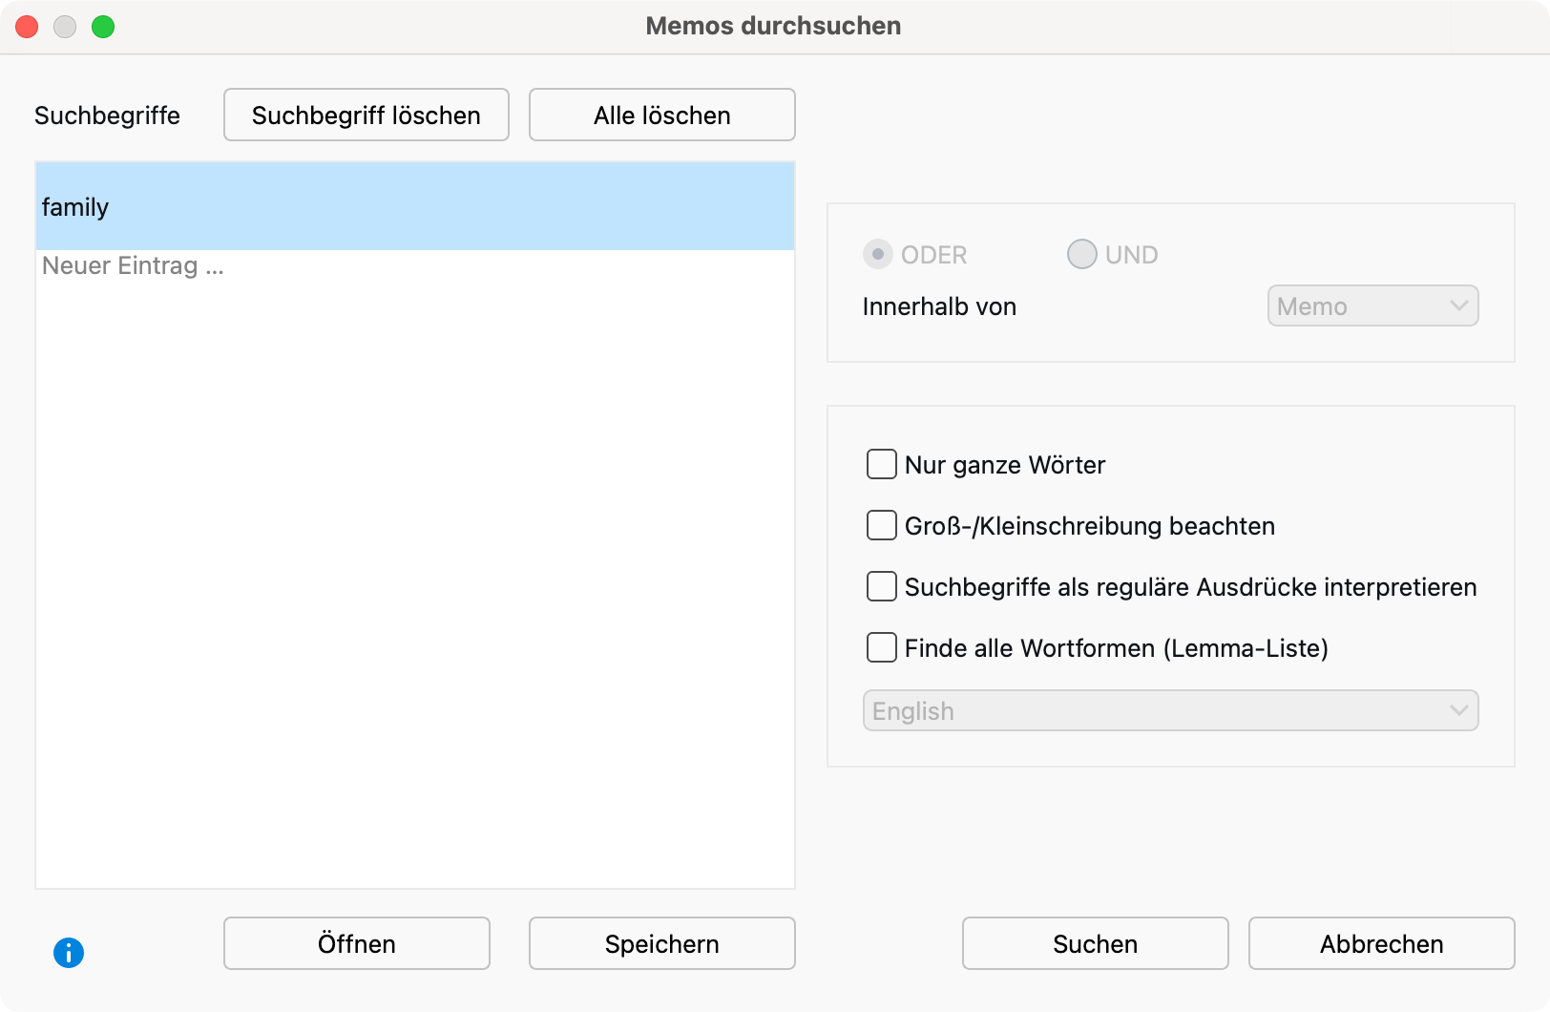Screen dimensions: 1550x1012
Task: Select the UND radio button
Action: [x=1081, y=254]
